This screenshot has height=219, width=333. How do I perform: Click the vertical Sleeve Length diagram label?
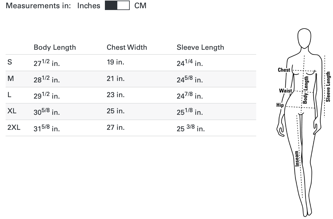(328, 87)
